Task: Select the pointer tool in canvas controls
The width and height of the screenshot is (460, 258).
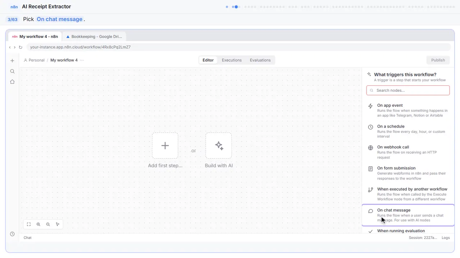Action: (x=57, y=224)
